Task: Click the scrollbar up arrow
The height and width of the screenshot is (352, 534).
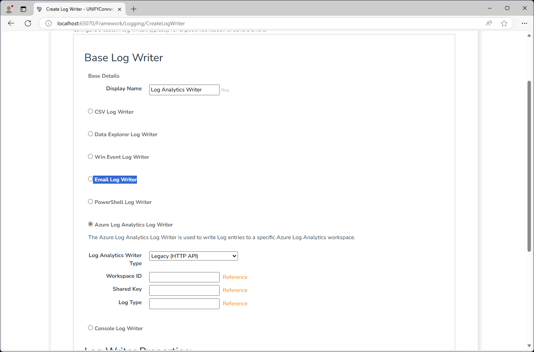Action: click(529, 35)
